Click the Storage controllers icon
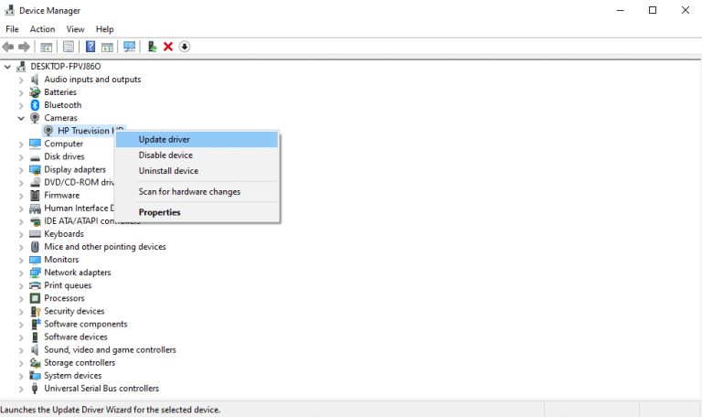The height and width of the screenshot is (417, 702). point(35,363)
